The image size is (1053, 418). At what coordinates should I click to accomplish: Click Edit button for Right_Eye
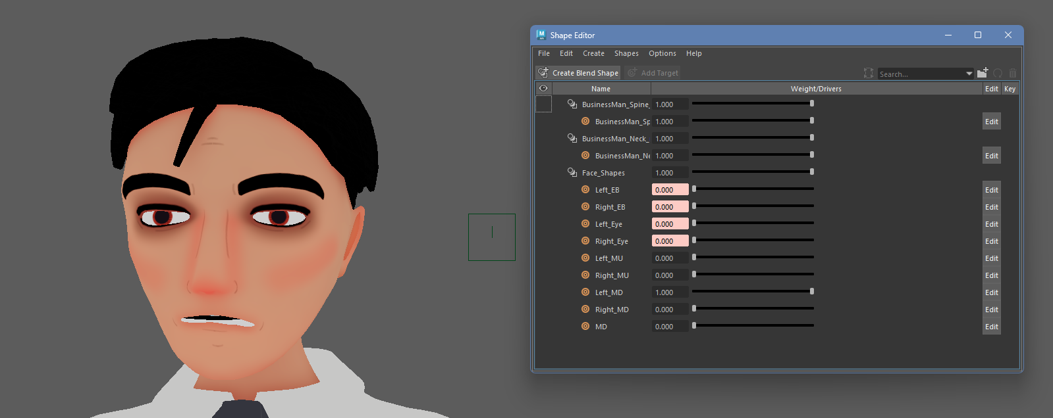(x=992, y=241)
